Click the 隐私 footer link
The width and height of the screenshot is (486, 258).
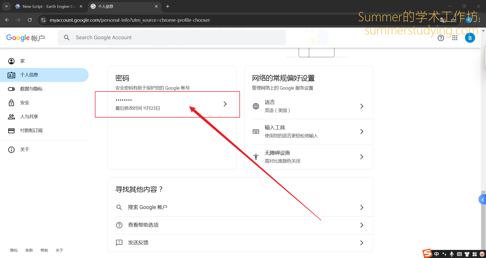14,250
